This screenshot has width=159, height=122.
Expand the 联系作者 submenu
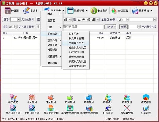51,40
